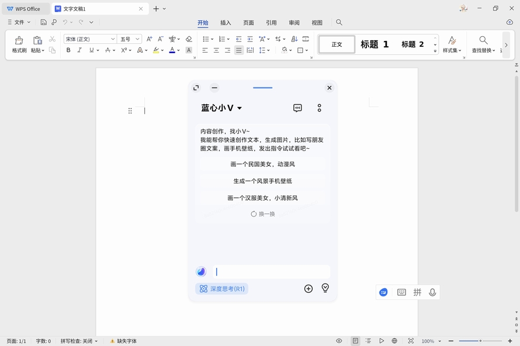
Task: Switch to the 引用 References tab
Action: (x=271, y=23)
